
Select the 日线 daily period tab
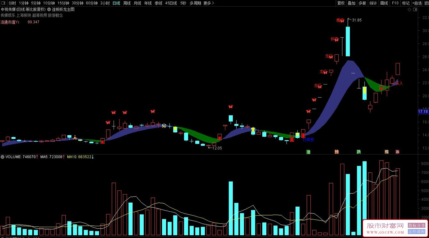[x=116, y=3]
